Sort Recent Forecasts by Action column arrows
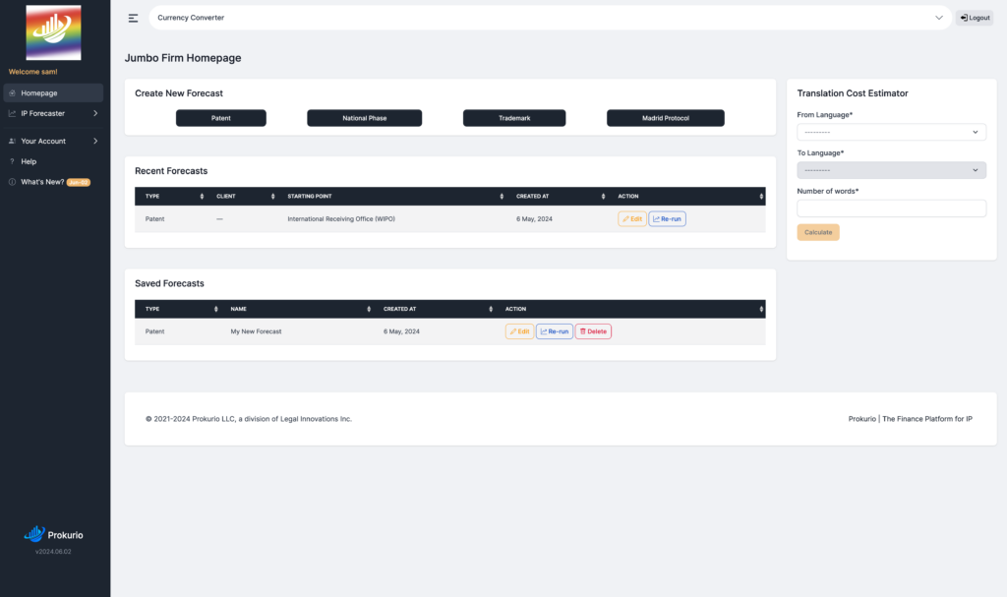The image size is (1007, 597). pyautogui.click(x=761, y=196)
